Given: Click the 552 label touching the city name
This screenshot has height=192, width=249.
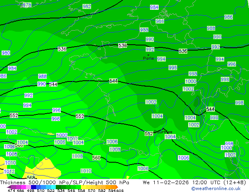Looking at the screenshot, I should point(148,134).
